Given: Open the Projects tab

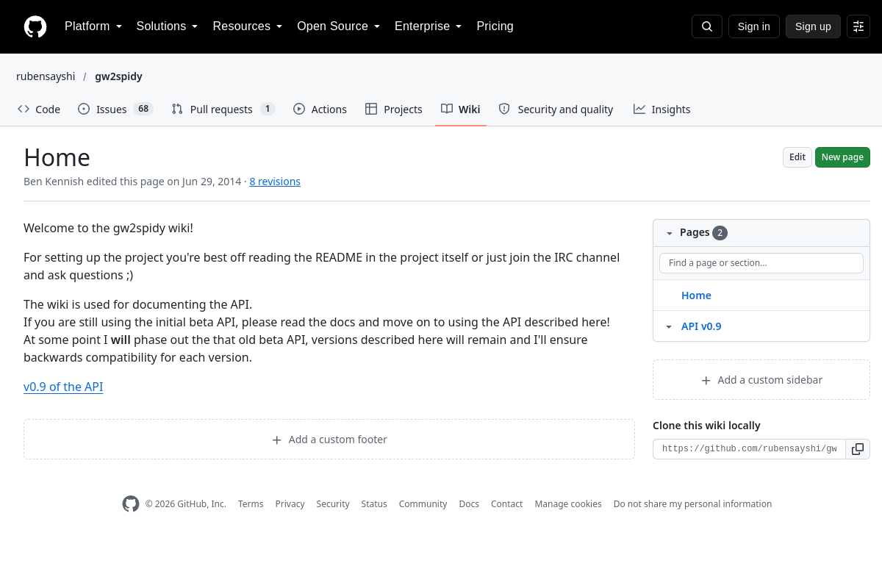Looking at the screenshot, I should pyautogui.click(x=394, y=110).
